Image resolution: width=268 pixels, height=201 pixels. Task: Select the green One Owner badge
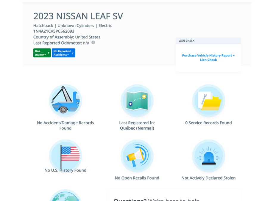coord(41,53)
